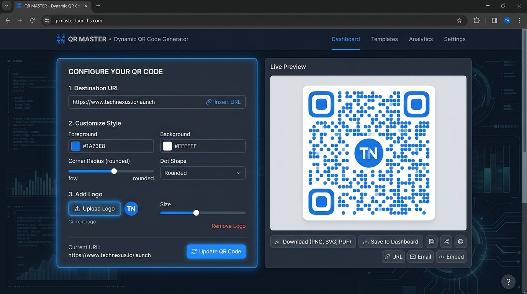Viewport: 527px width, 294px height.
Task: Click the Background white color swatch
Action: click(167, 146)
